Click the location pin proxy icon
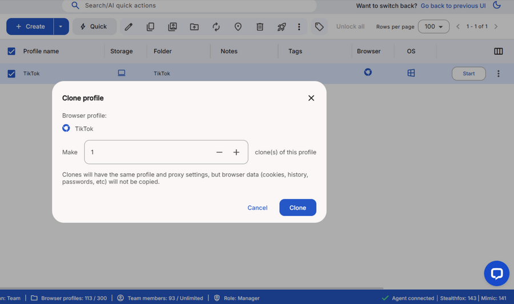The image size is (514, 304). click(x=238, y=27)
